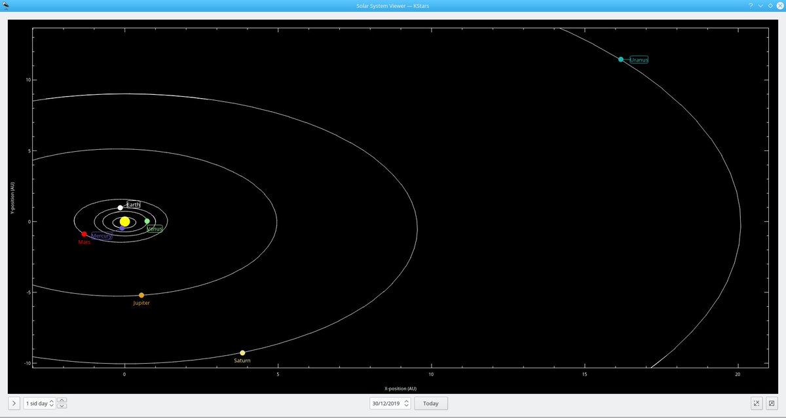786x418 pixels.
Task: Click the white Earth planet dot
Action: coord(121,207)
